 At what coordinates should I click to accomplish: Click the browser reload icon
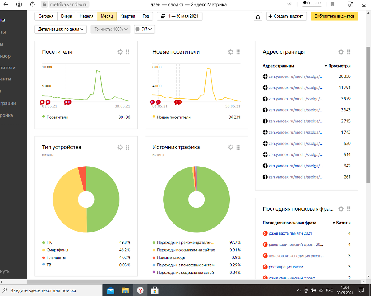[32, 4]
